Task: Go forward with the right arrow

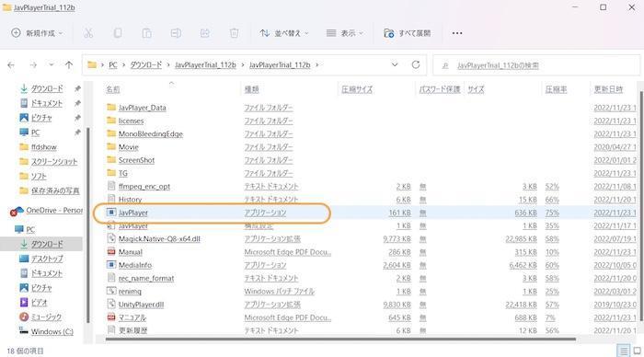Action: coord(33,65)
